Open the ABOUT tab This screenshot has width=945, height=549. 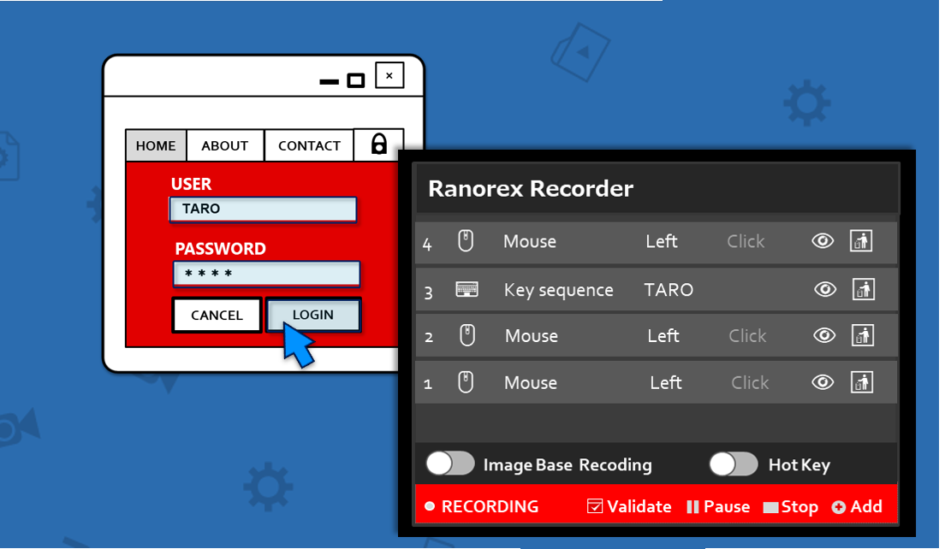click(x=225, y=145)
